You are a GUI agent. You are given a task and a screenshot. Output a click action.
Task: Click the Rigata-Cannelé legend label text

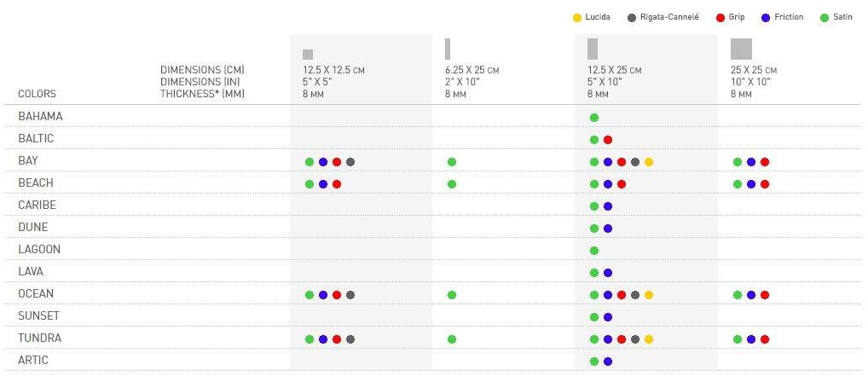coord(669,18)
